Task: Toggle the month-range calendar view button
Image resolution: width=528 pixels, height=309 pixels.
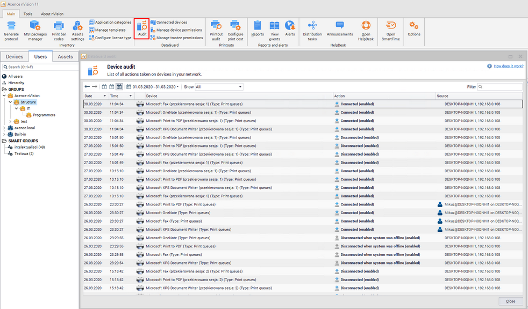Action: pyautogui.click(x=119, y=86)
